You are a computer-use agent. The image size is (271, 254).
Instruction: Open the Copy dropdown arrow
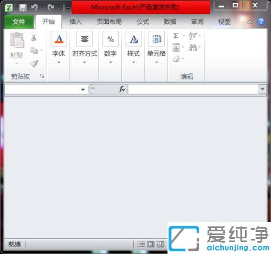tap(42, 50)
